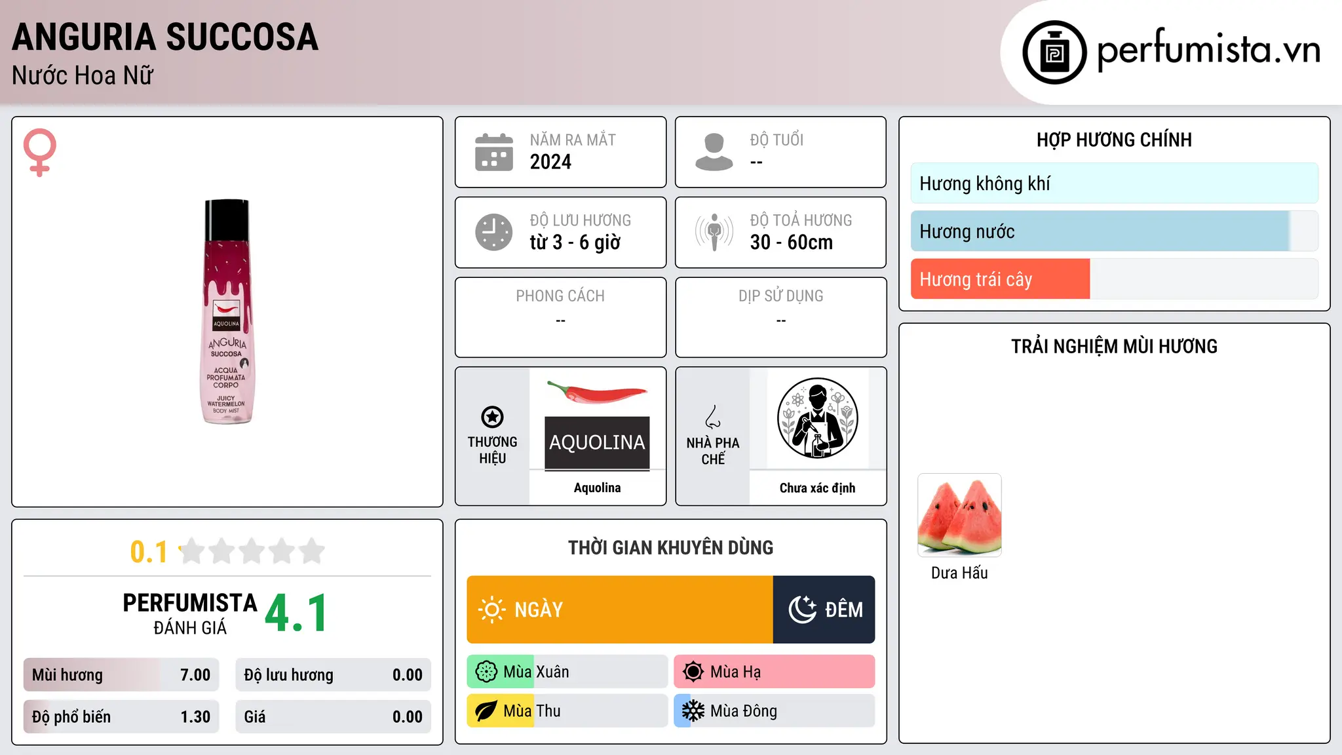Click the perfumer illustration icon

tap(817, 418)
